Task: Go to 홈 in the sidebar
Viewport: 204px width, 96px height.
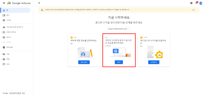Action: pos(15,10)
